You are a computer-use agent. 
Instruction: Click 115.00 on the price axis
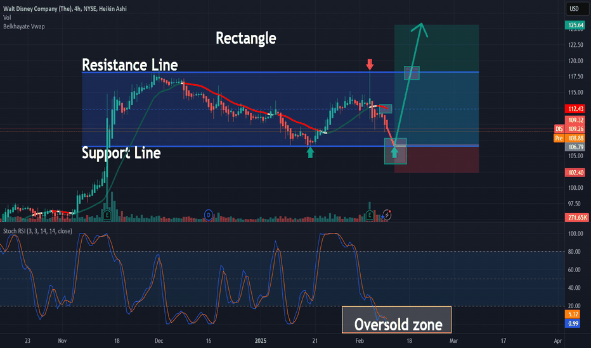tap(576, 92)
